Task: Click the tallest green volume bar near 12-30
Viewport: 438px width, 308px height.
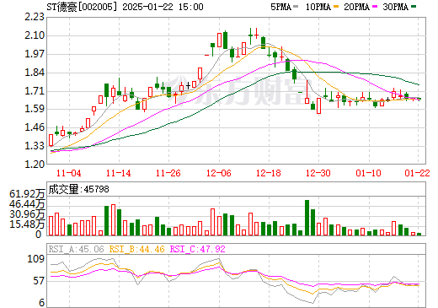Action: pyautogui.click(x=307, y=218)
